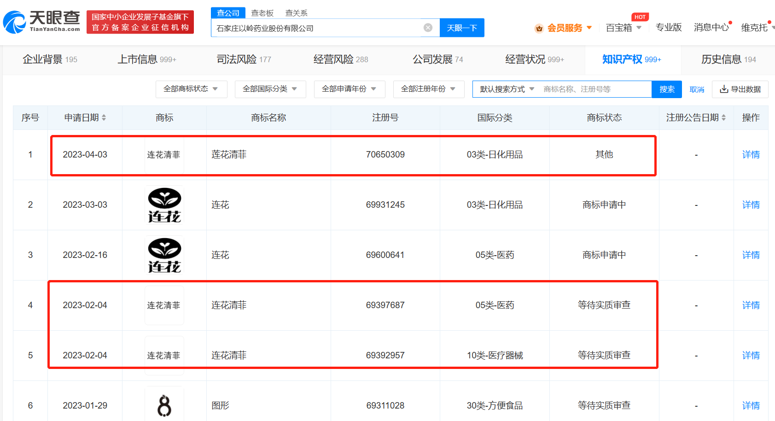Click the blue 搜索 button

[x=667, y=89]
